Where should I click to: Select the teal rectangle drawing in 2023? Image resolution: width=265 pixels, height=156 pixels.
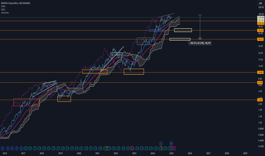146,41
